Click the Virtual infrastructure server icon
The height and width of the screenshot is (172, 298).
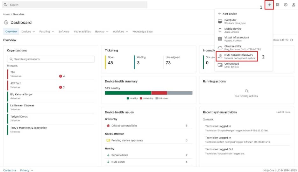(x=220, y=39)
